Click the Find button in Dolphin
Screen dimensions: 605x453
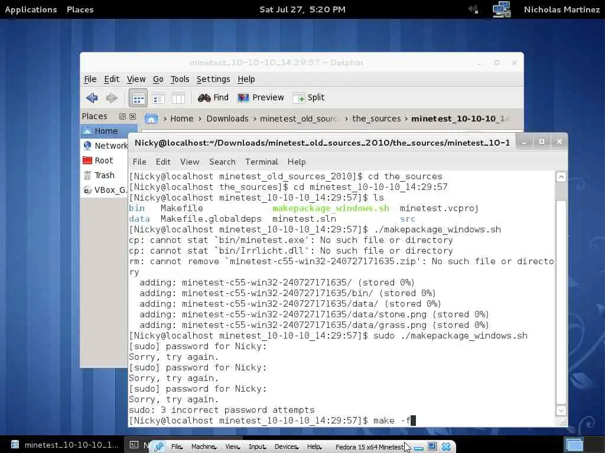[x=213, y=98]
